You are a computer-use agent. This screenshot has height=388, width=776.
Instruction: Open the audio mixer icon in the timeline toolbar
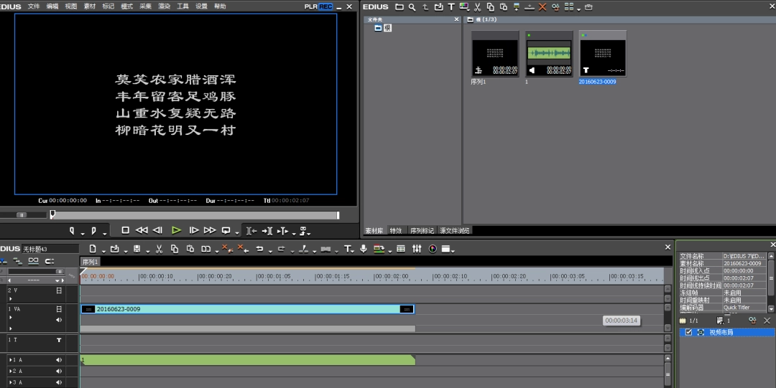[x=417, y=249]
